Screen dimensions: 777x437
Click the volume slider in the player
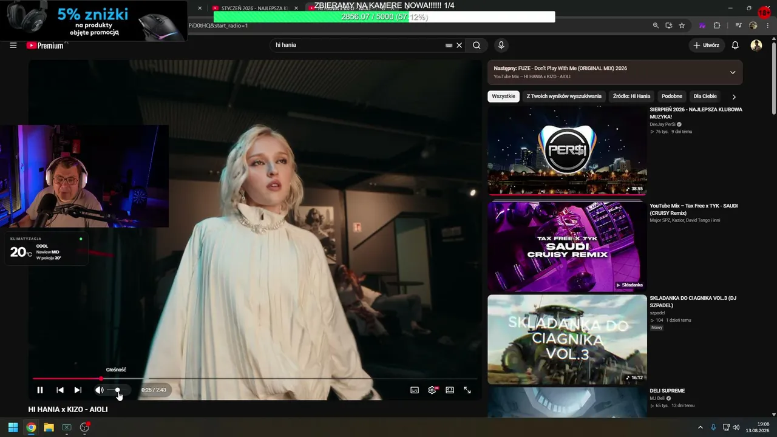(117, 390)
